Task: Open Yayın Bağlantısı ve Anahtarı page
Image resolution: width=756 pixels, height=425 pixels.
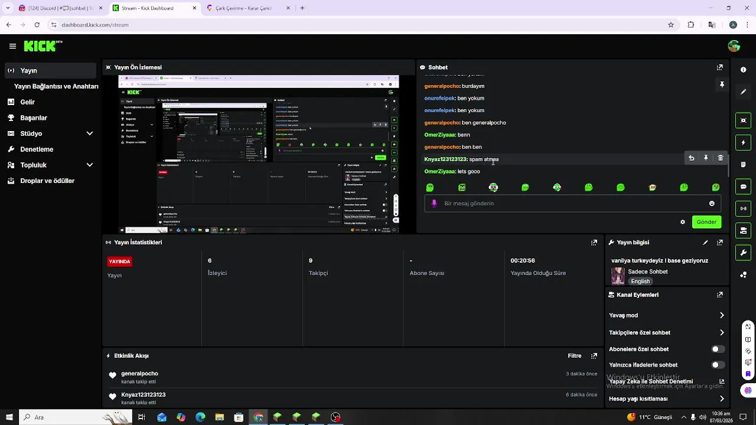Action: click(x=56, y=86)
